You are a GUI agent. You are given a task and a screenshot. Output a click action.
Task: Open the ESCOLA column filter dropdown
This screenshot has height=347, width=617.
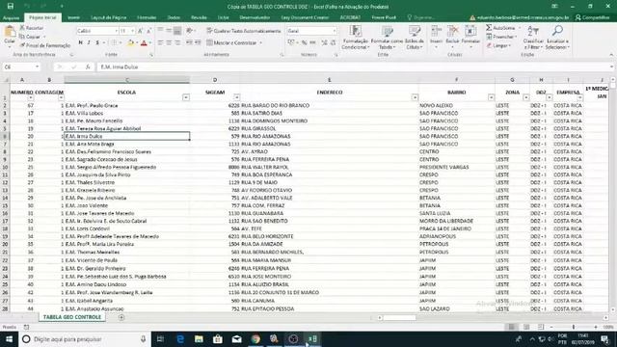point(186,97)
